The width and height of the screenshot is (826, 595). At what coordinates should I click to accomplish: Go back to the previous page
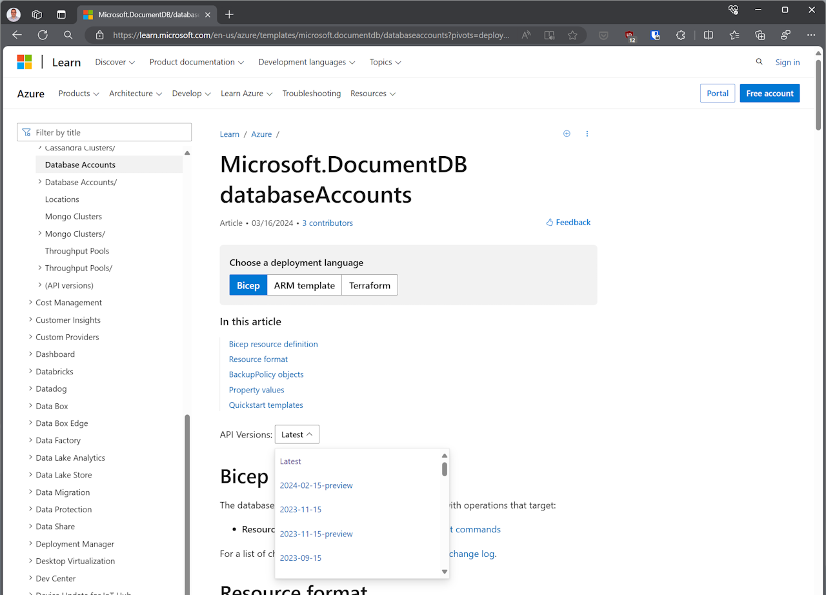coord(17,35)
